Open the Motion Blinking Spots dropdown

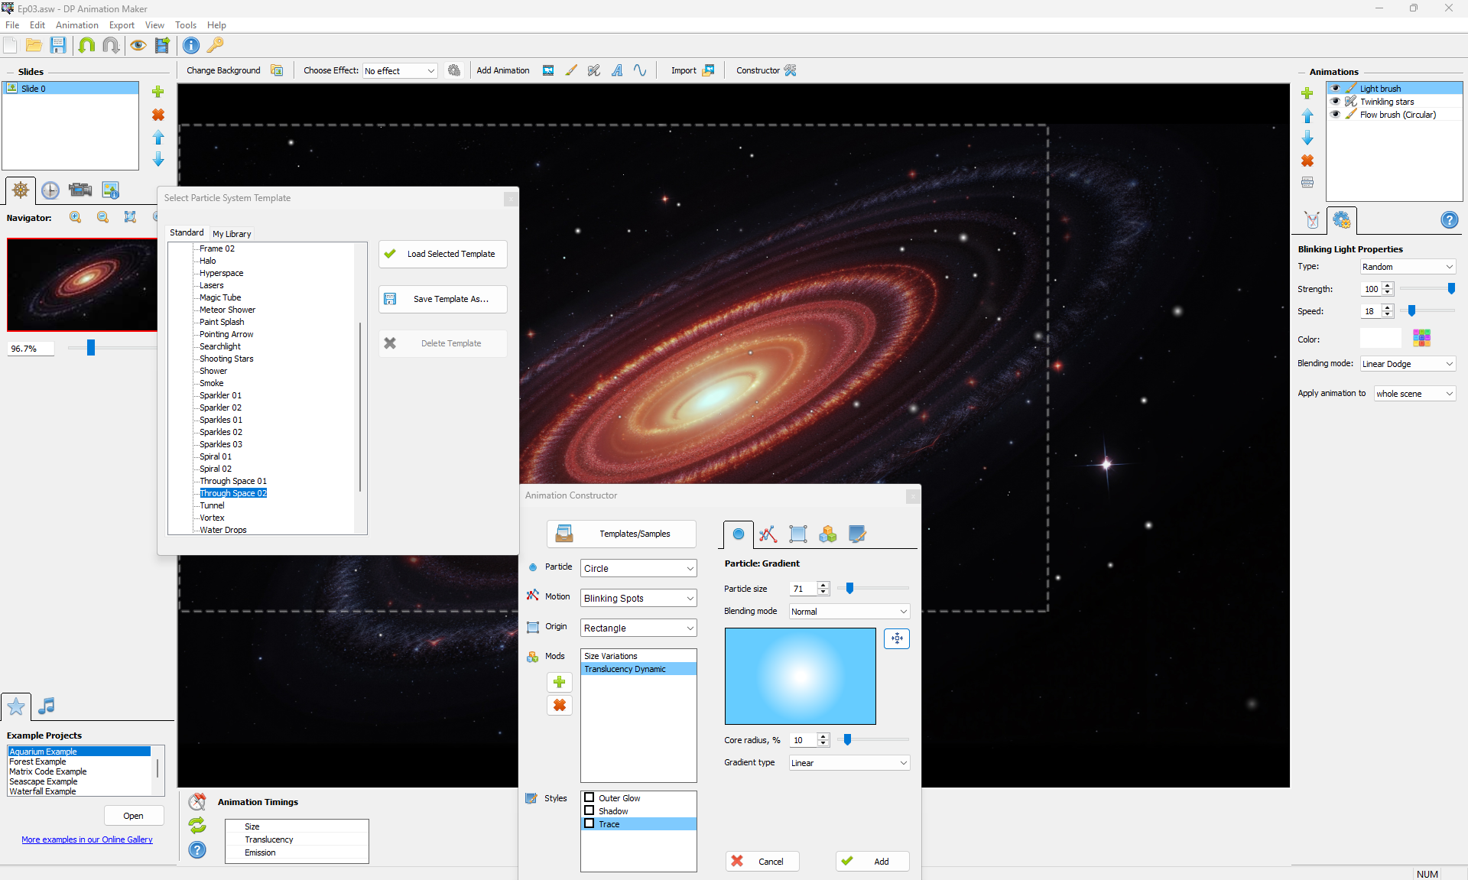tap(638, 598)
